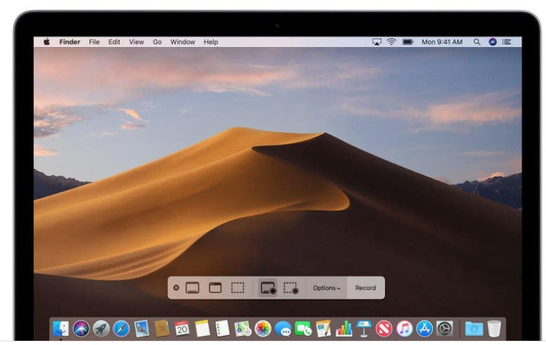Viewport: 546px width, 345px height.
Task: Check the battery status icon
Action: tap(408, 41)
